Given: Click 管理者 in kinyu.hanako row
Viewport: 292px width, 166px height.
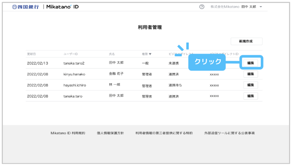Looking at the screenshot, I should pos(147,74).
